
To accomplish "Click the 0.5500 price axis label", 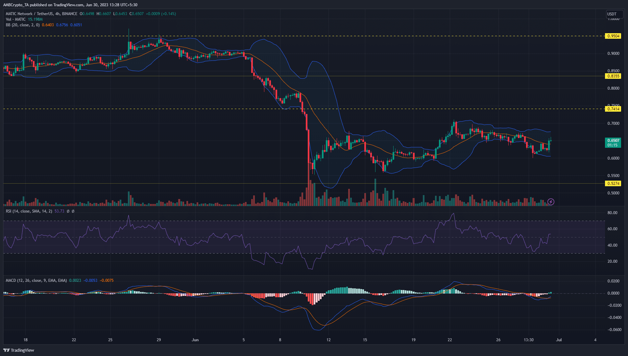I will tap(613, 176).
